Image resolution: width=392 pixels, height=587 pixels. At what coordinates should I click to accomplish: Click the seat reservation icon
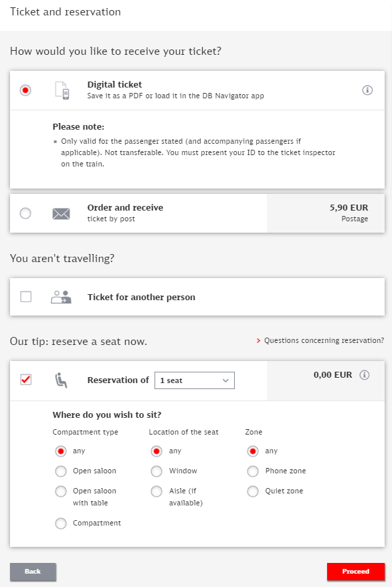(61, 380)
